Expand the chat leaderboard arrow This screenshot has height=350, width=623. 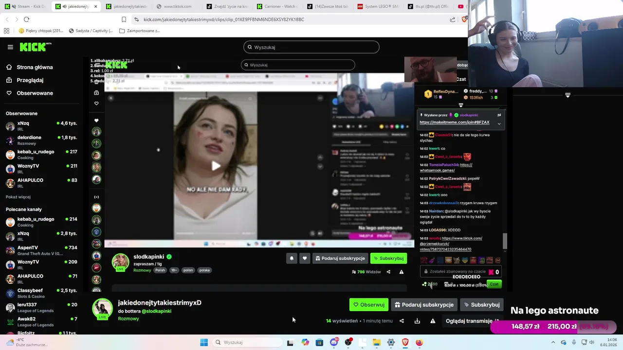pos(461,105)
